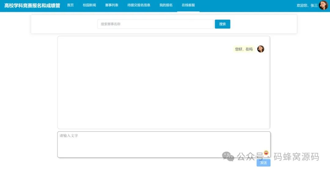Click the site title 高校学科竞赛报名和成绩管

32,6
